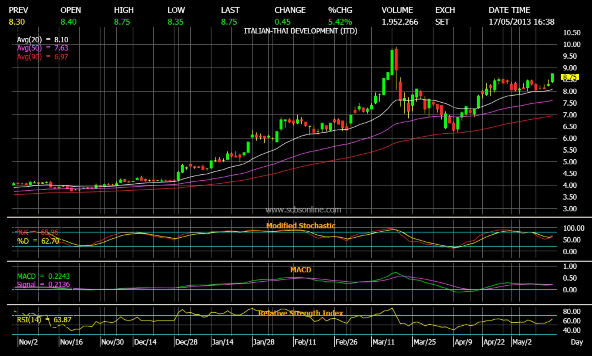Click the Avg(20) = 8.10 legend
The height and width of the screenshot is (356, 592).
42,40
